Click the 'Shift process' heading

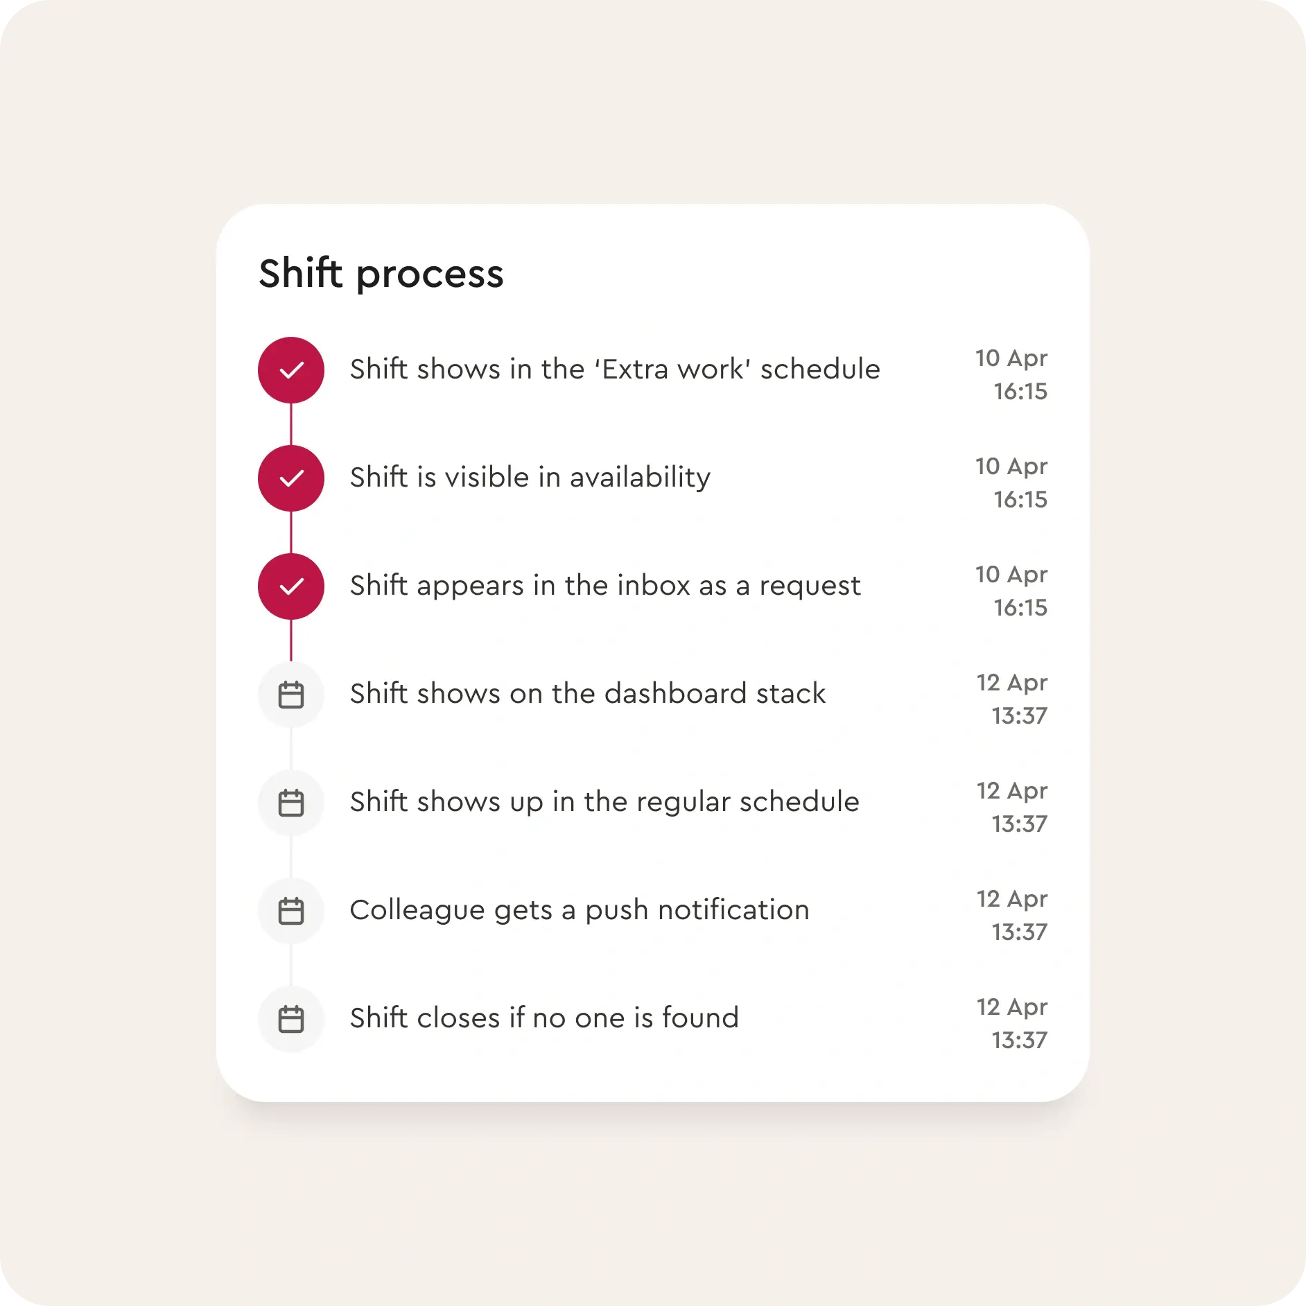[381, 274]
